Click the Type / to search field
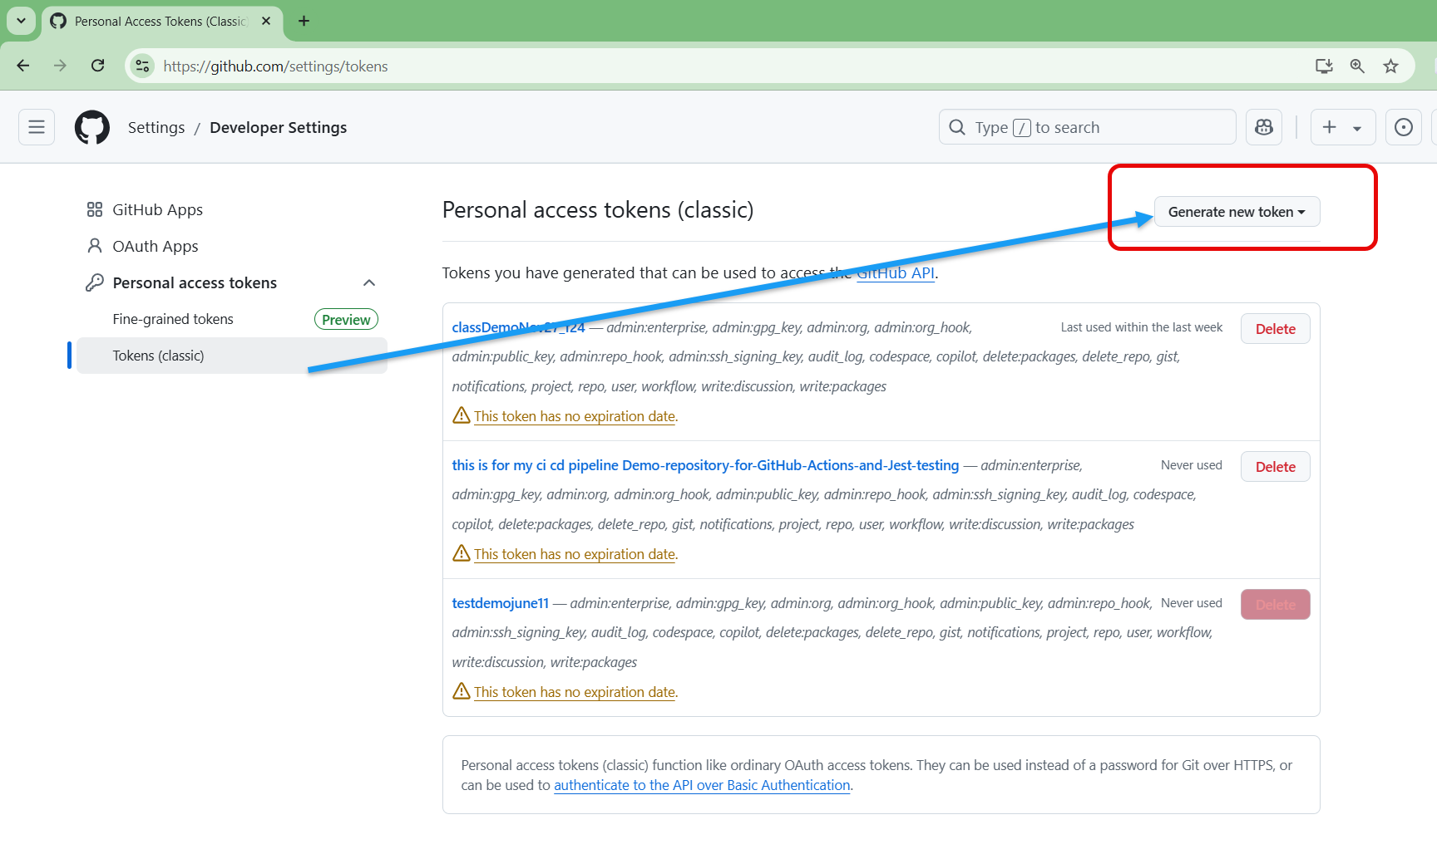Viewport: 1437px width, 854px height. point(1086,127)
